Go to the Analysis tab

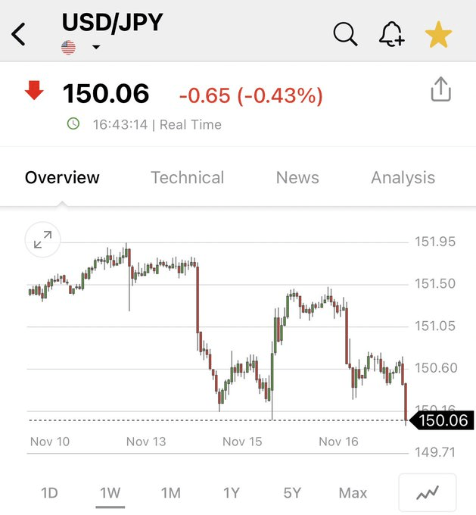click(x=403, y=177)
